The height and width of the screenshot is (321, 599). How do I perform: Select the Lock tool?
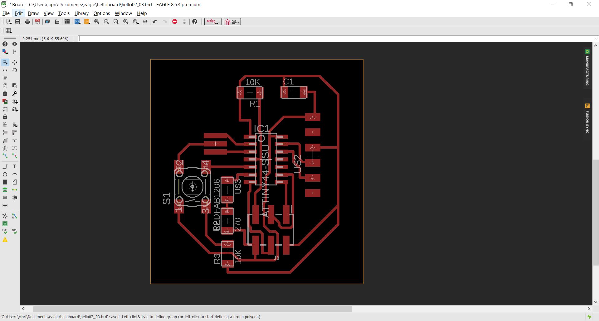[5, 117]
